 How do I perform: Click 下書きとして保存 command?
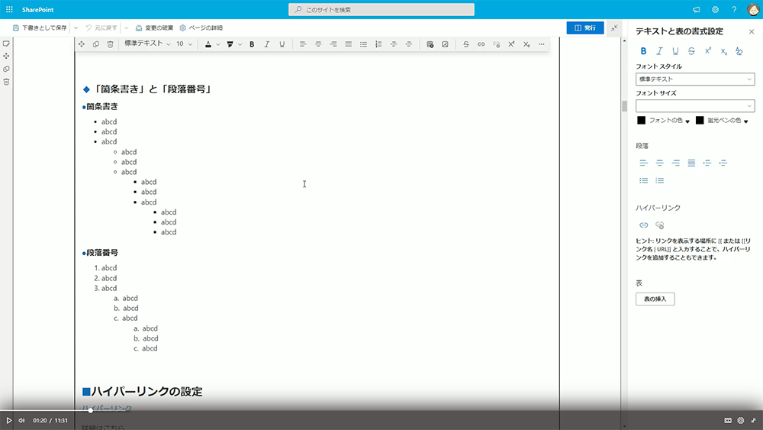[40, 27]
